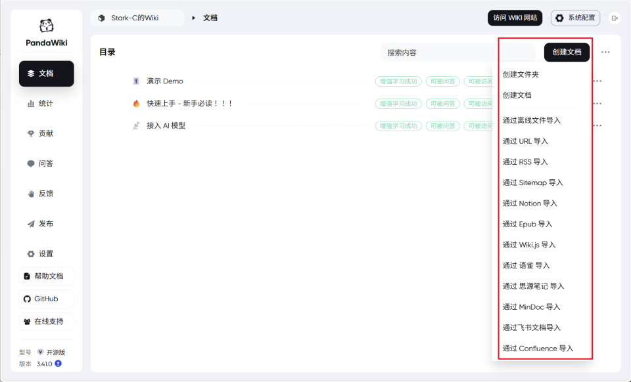Viewport: 631px width, 382px height.
Task: Click 可被问答 tag on 接入 AI 模型 row
Action: [442, 126]
